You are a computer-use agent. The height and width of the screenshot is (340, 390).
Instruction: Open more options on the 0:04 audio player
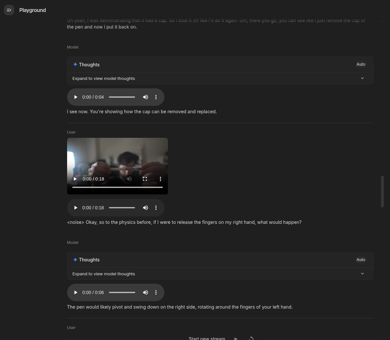click(x=156, y=97)
